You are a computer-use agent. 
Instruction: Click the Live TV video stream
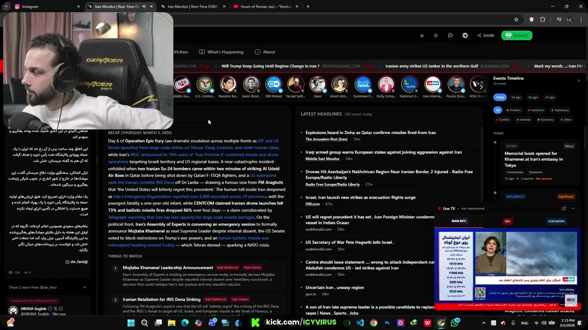(508, 268)
